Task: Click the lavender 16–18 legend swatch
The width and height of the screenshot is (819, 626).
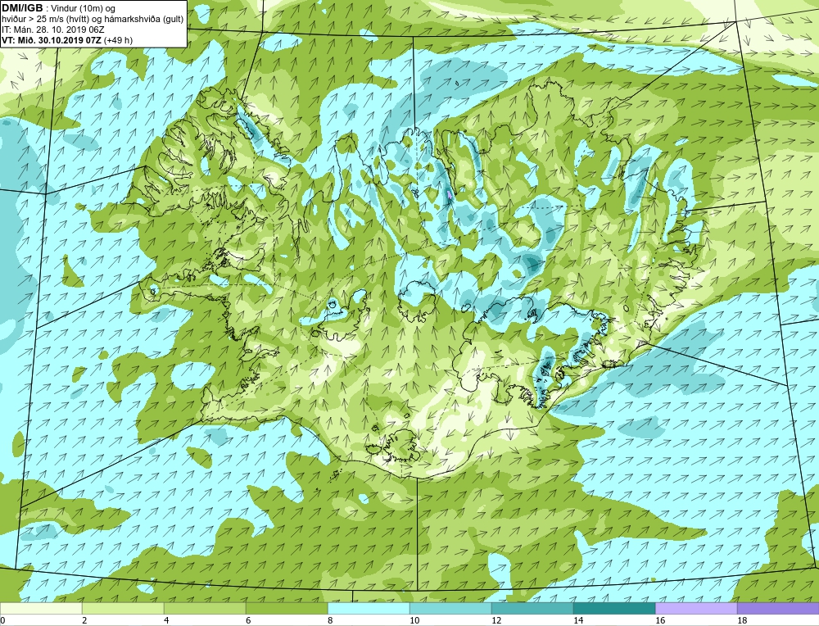Action: (x=696, y=608)
